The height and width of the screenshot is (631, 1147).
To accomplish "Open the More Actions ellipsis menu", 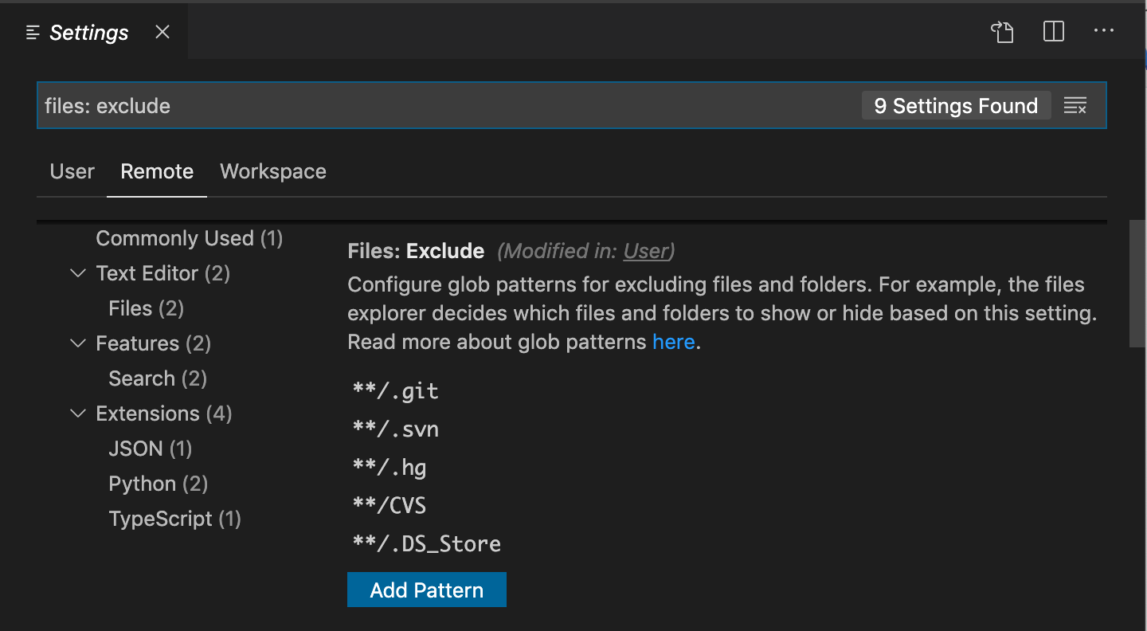I will click(1103, 32).
